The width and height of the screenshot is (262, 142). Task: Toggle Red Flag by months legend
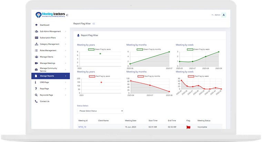pos(149,76)
